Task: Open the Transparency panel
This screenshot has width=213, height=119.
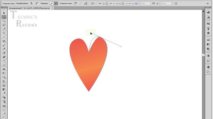Action: pos(208,49)
